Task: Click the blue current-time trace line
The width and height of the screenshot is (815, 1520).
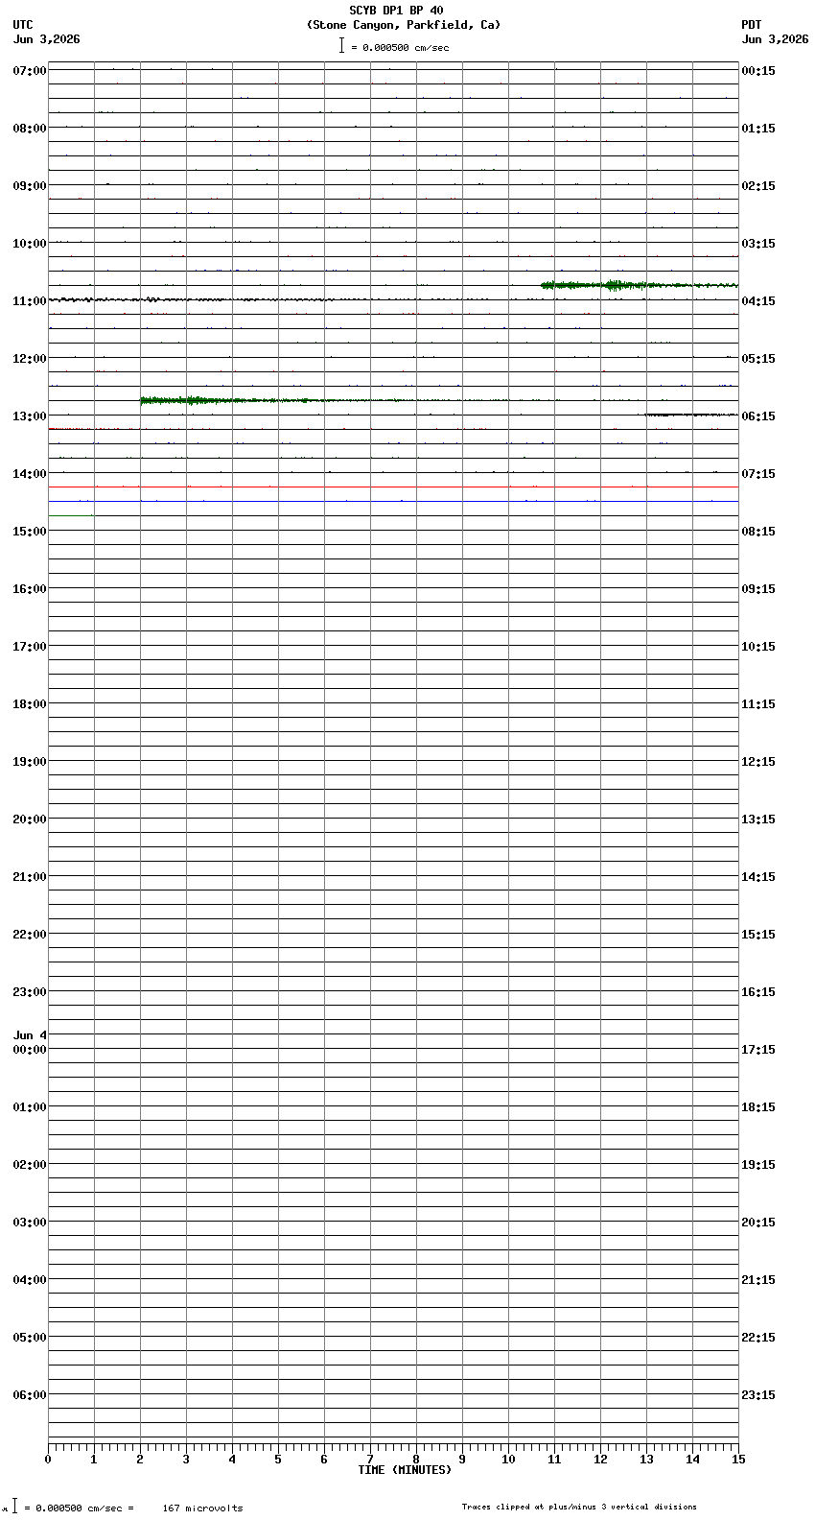Action: (x=393, y=501)
